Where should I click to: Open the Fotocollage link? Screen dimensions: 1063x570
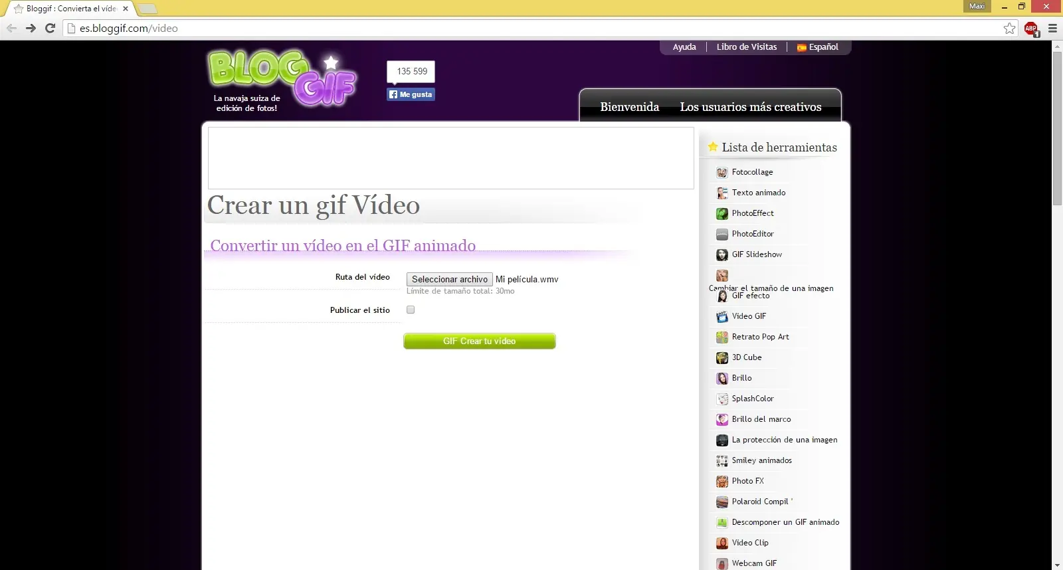(x=752, y=172)
